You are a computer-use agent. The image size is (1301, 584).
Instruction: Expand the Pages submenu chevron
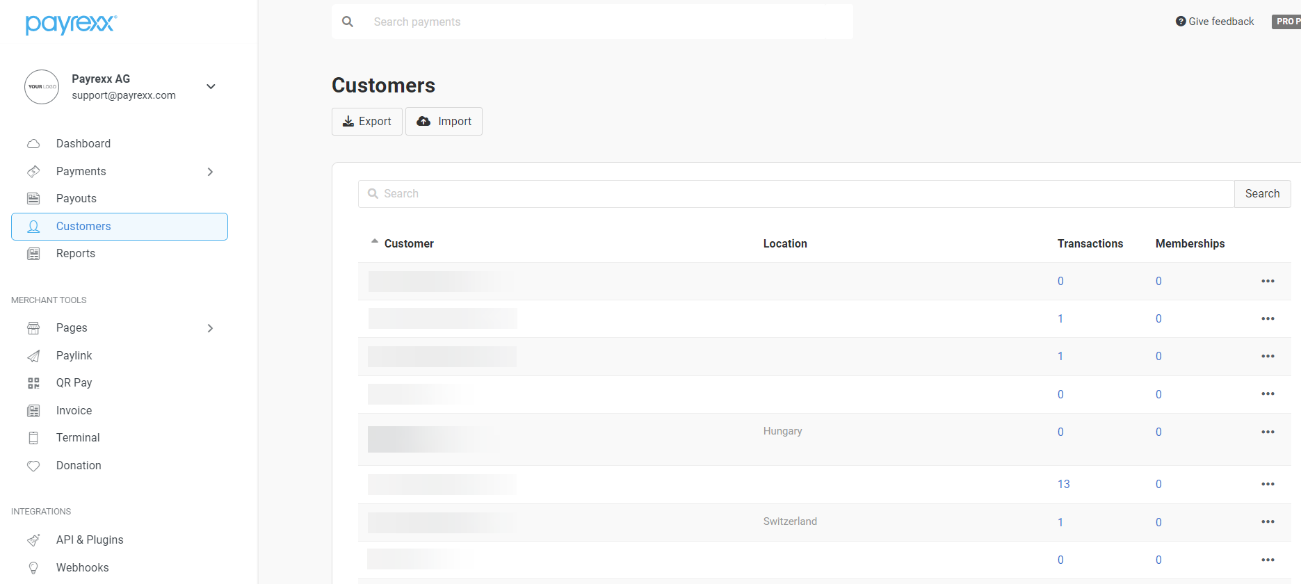210,328
